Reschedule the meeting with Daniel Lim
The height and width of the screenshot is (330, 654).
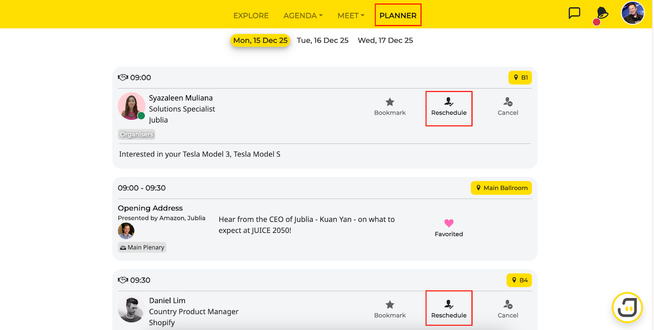click(449, 309)
